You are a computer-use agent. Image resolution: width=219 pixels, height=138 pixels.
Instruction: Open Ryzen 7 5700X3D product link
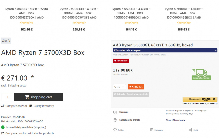click(x=79, y=13)
